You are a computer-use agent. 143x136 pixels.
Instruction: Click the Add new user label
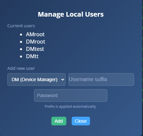click(21, 68)
